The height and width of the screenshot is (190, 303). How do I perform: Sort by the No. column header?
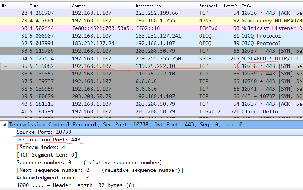coord(5,6)
